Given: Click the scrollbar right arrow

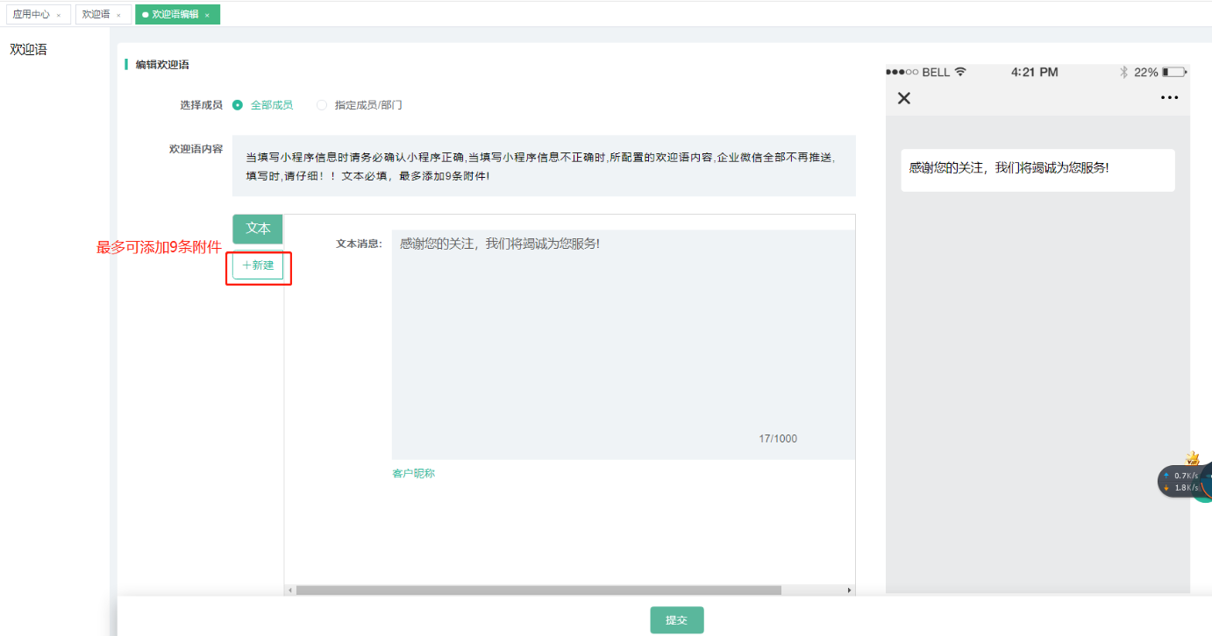Looking at the screenshot, I should (x=849, y=590).
